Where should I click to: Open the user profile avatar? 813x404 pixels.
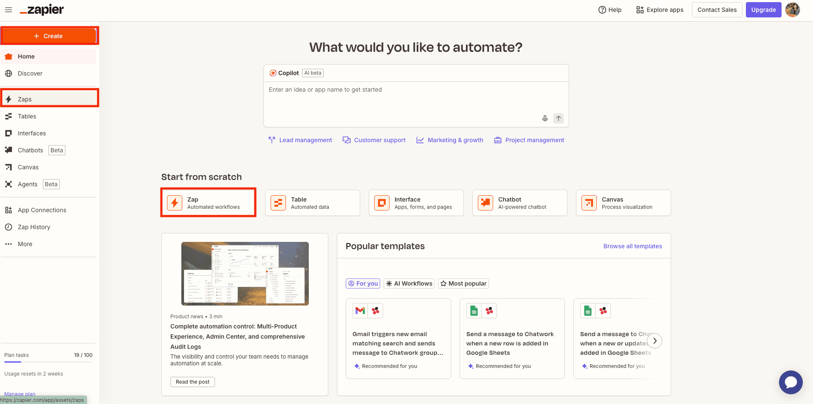point(792,10)
